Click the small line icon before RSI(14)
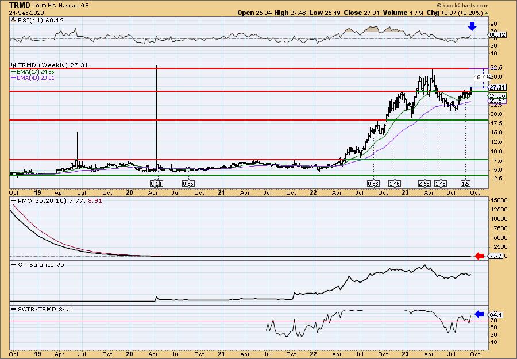Screen dimensions: 517x359 13,20
